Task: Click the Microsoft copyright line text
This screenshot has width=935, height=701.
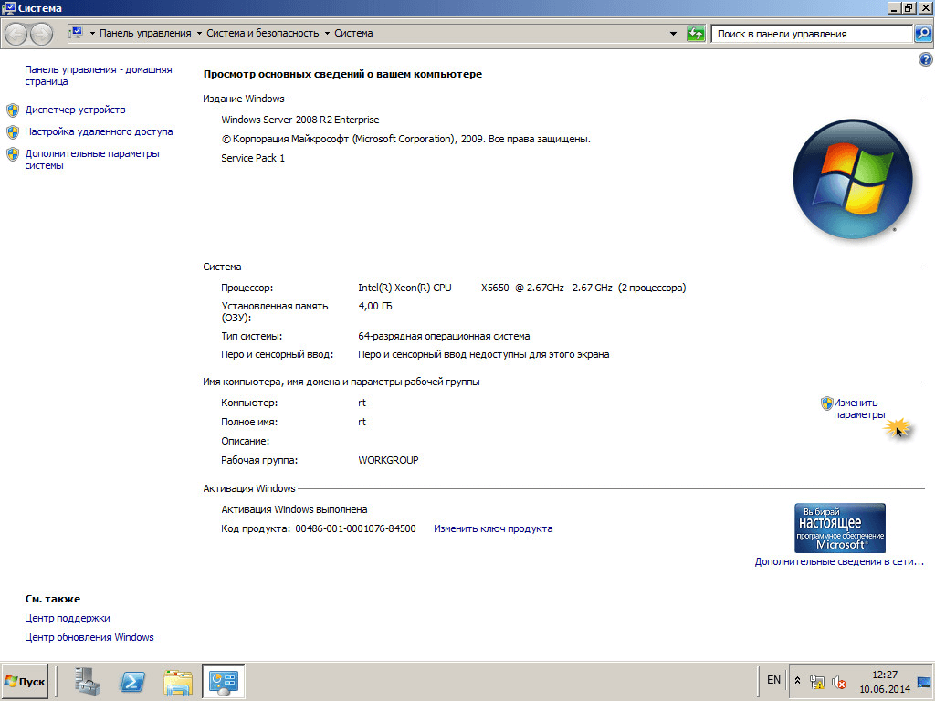Action: coord(406,139)
